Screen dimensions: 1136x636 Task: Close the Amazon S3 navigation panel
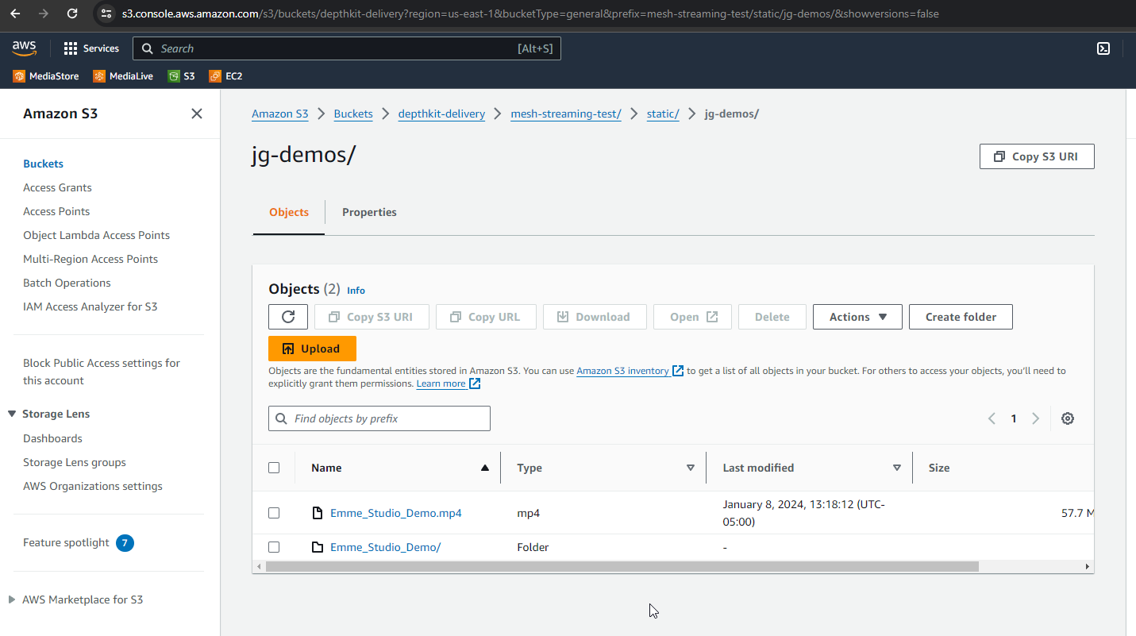click(x=197, y=114)
